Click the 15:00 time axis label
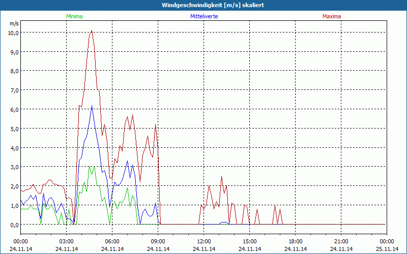This screenshot has height=254, width=407. tap(249, 241)
